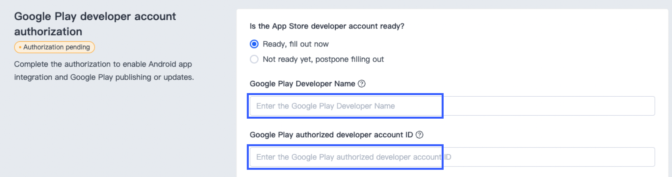Select the 'Ready, fill out now' radio button
The image size is (672, 177).
[x=254, y=44]
